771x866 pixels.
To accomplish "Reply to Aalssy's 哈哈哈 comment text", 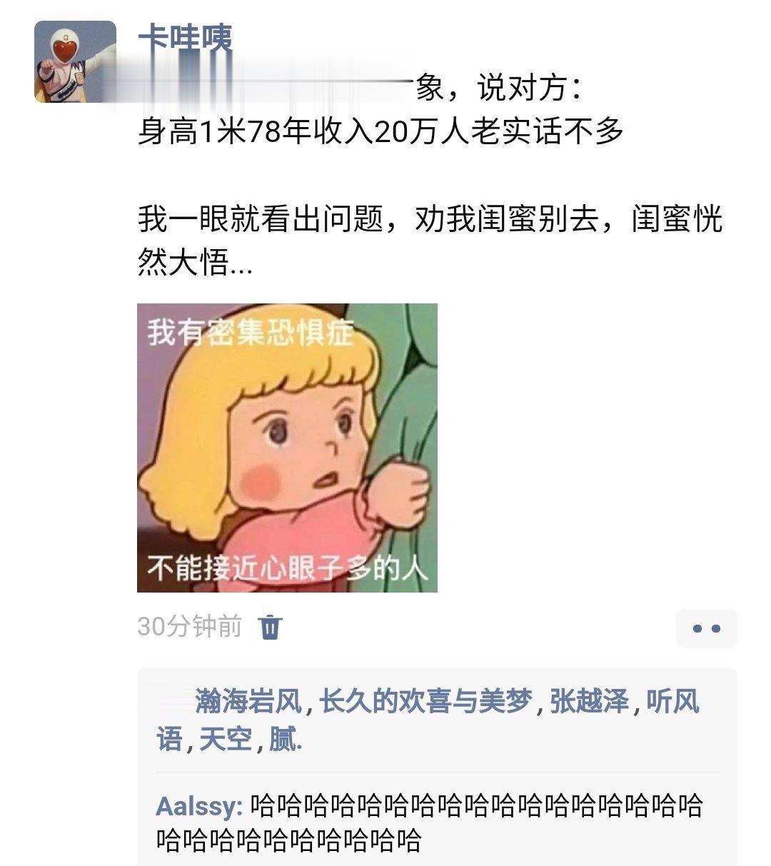I will click(430, 822).
